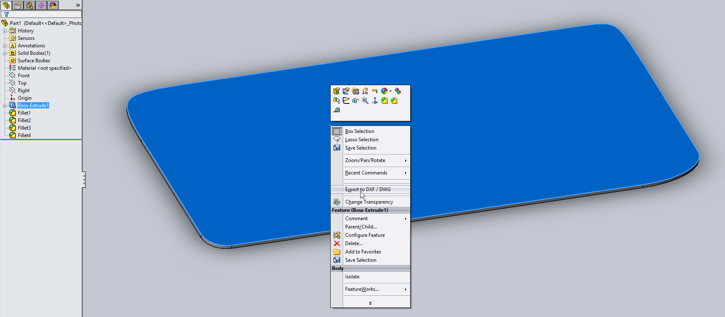This screenshot has width=725, height=317.
Task: Expand the Solid Bodies(1) node
Action: click(x=5, y=53)
